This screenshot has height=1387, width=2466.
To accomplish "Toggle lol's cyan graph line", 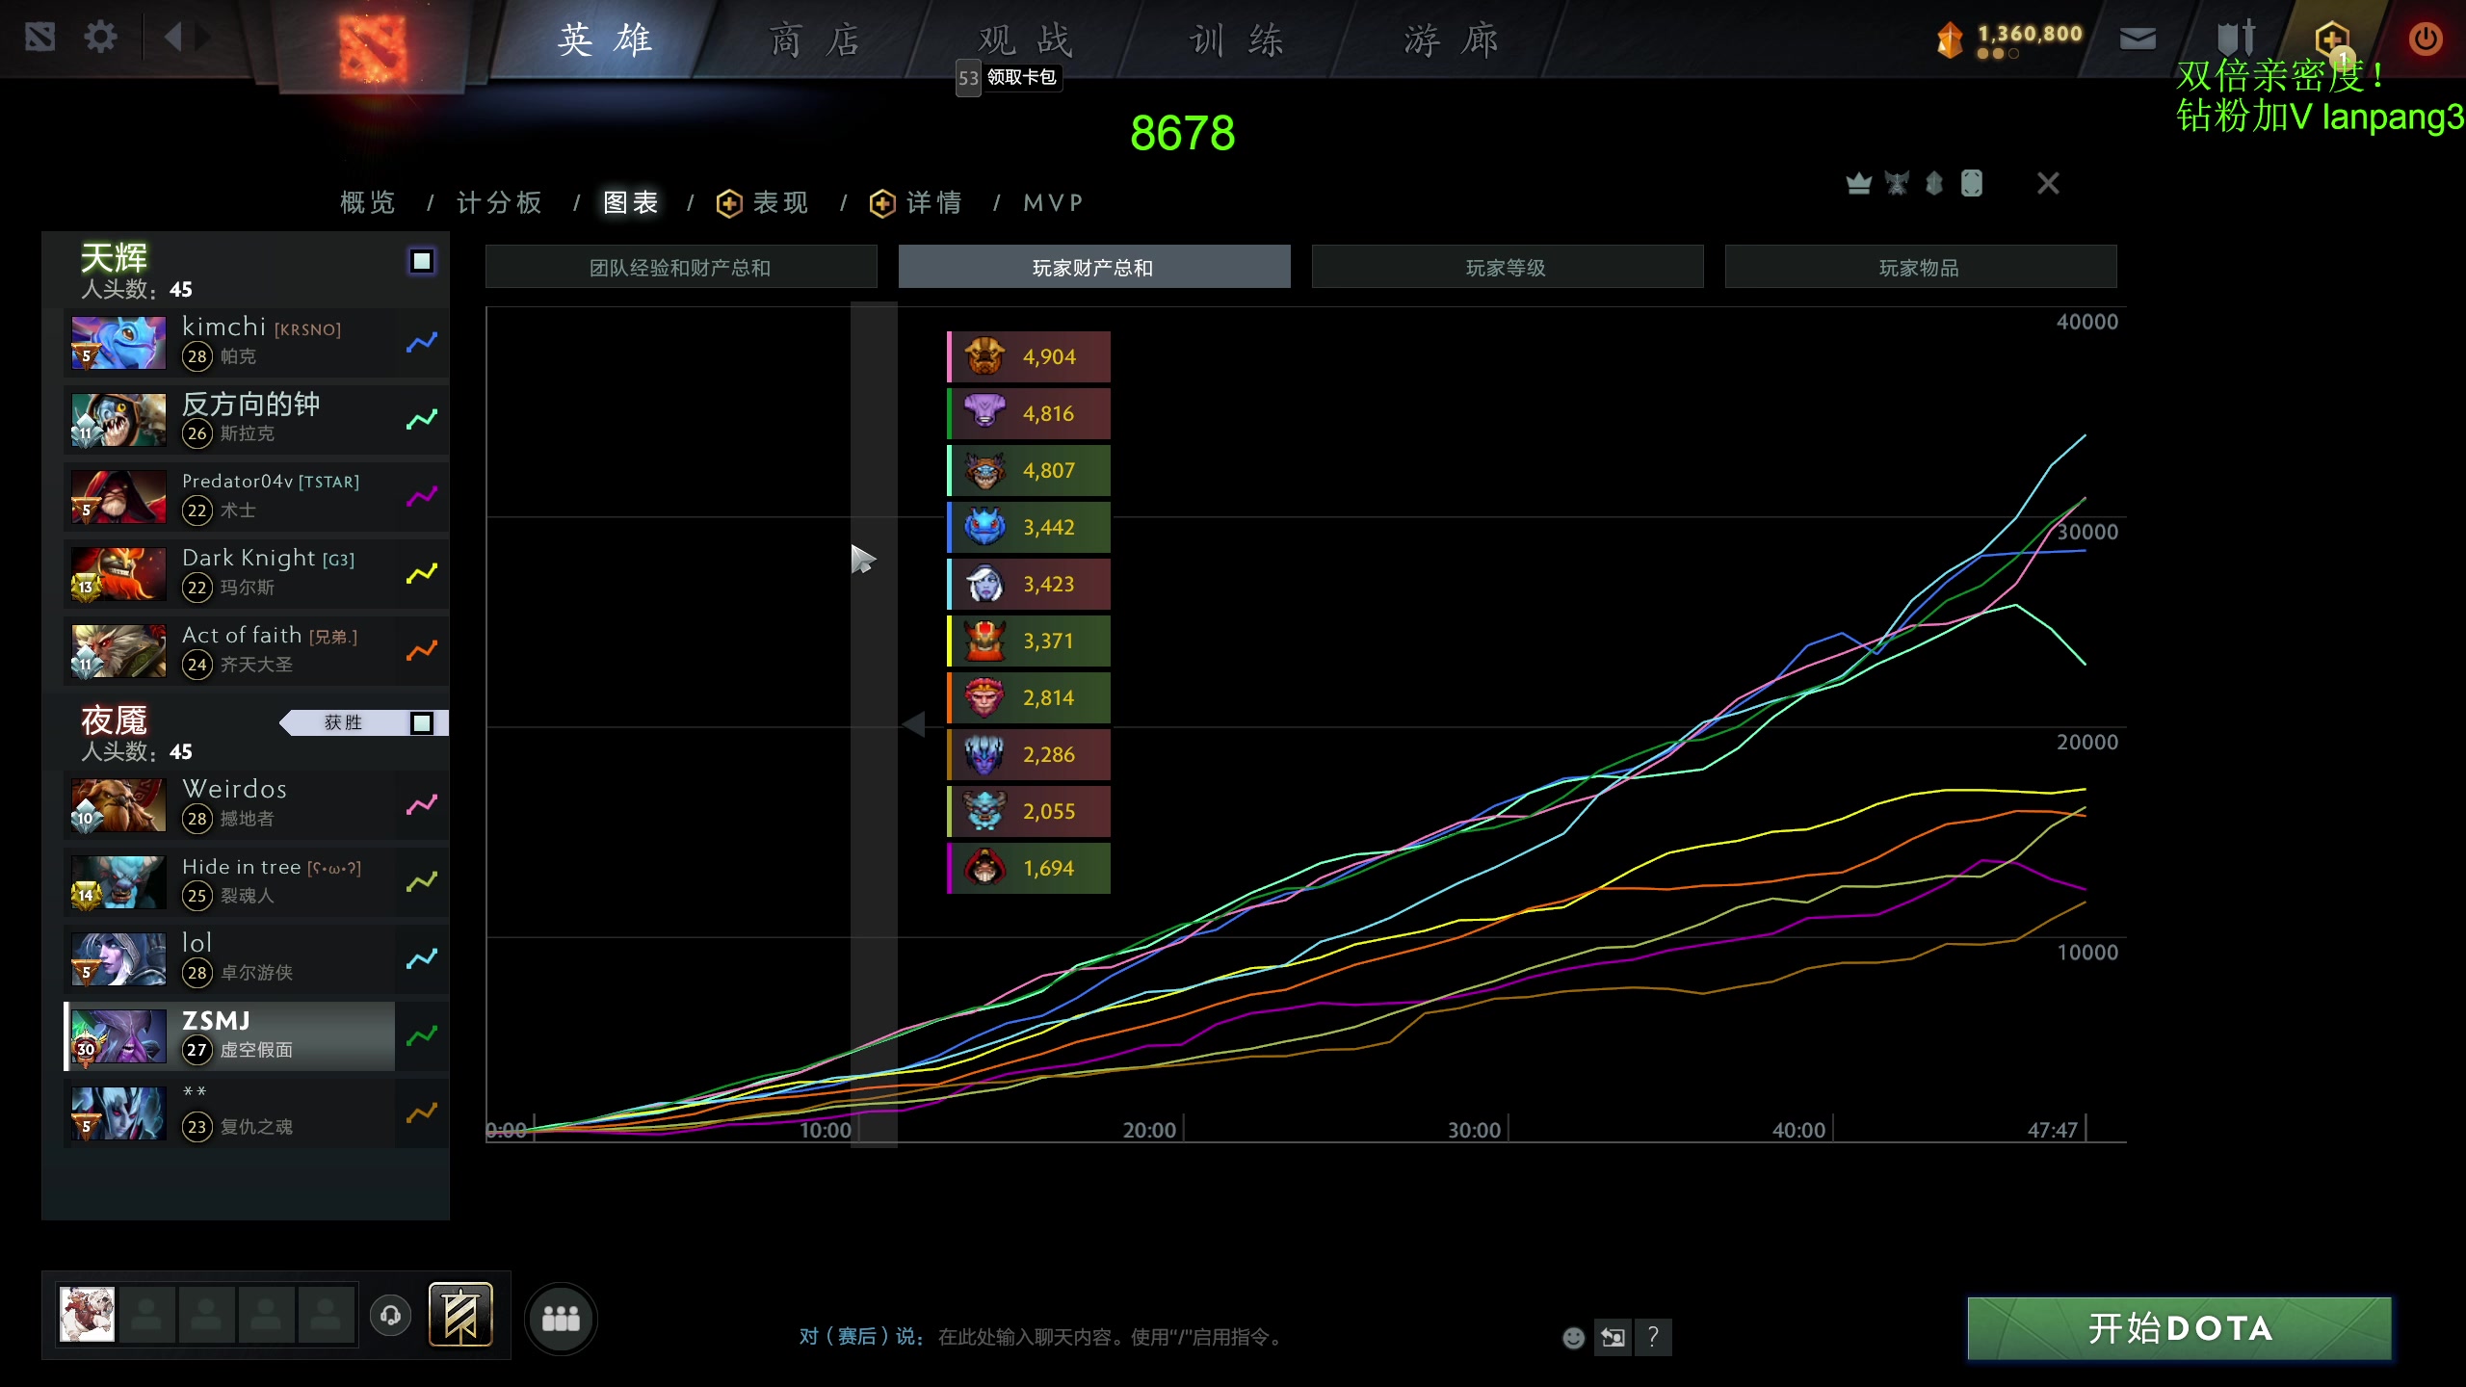I will click(x=422, y=959).
